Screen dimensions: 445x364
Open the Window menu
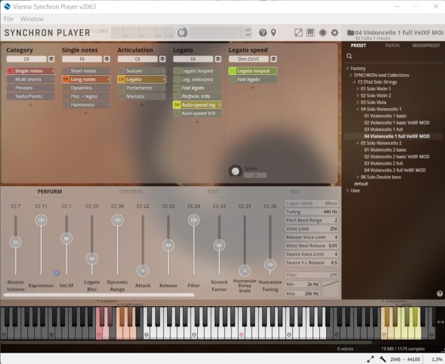[x=32, y=19]
